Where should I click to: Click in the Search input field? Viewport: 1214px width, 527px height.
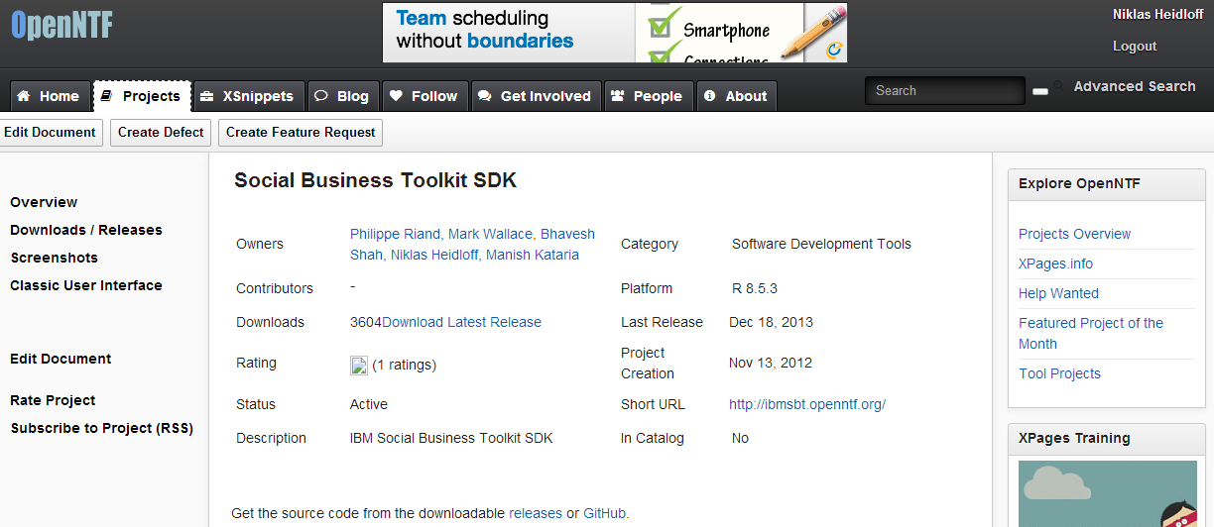click(x=944, y=91)
